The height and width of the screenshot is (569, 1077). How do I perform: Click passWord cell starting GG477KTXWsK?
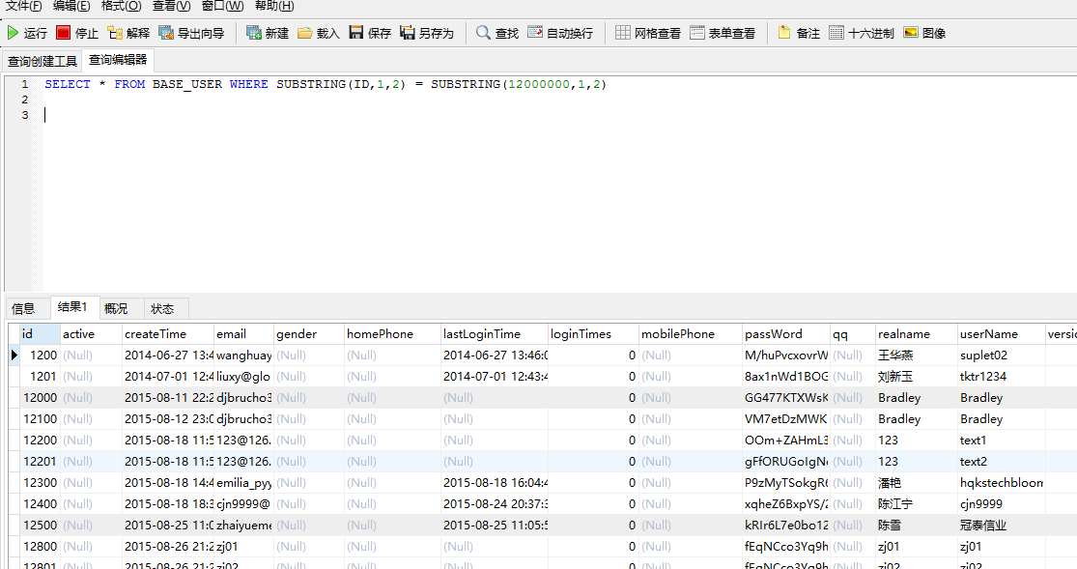786,398
